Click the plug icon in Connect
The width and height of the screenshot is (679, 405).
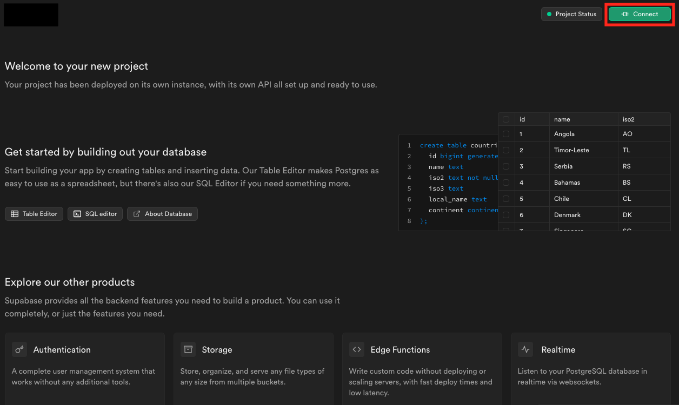625,14
